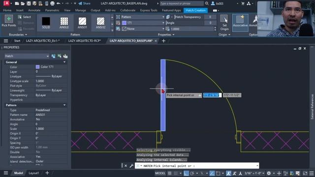Click the Select Objects icon in Properties

pyautogui.click(x=59, y=56)
